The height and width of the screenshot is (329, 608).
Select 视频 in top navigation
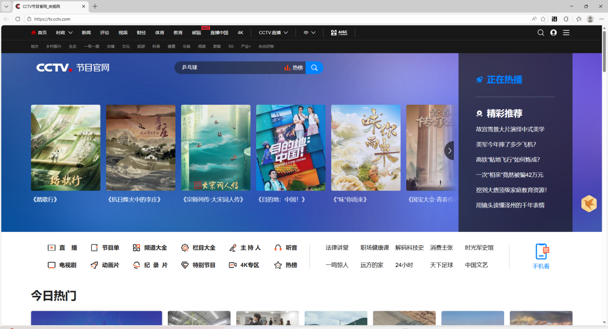pyautogui.click(x=123, y=33)
